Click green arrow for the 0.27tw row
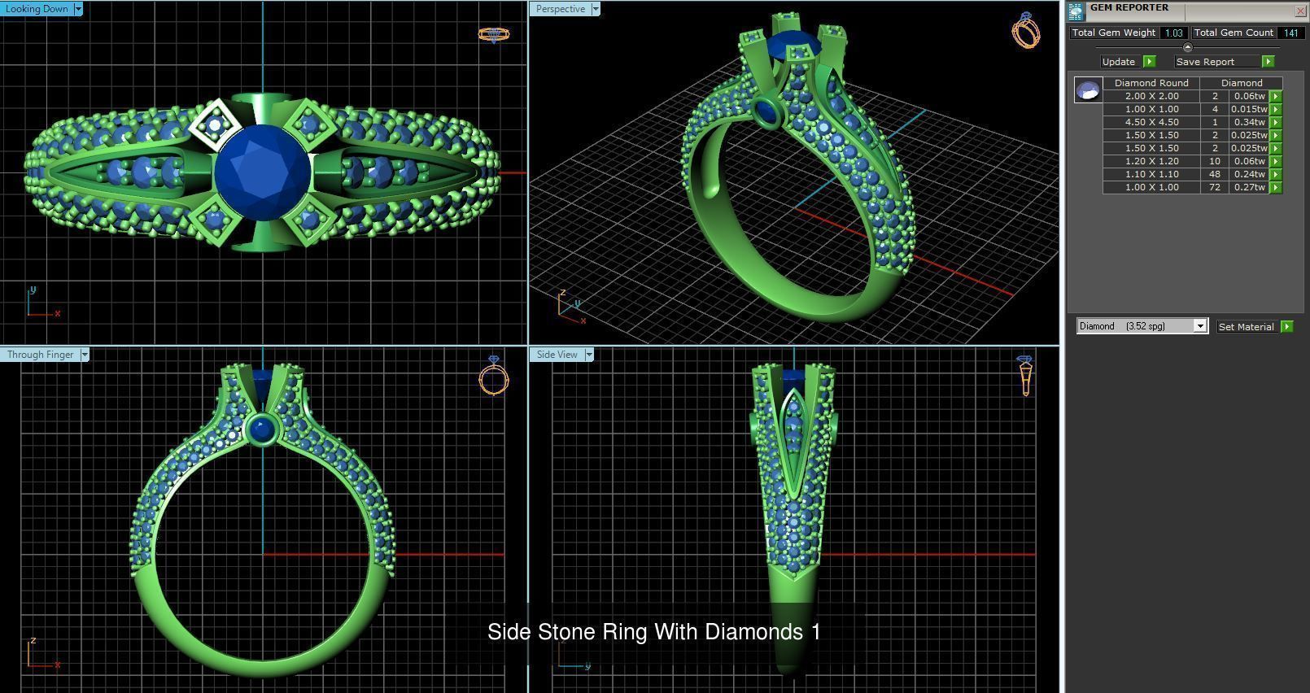Viewport: 1310px width, 693px height. (1276, 187)
